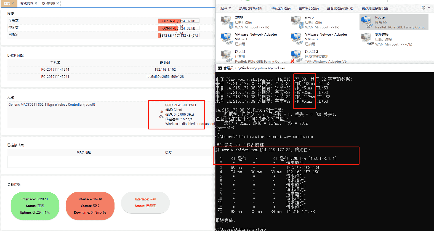Close the 移动网络 tab
Image resolution: width=434 pixels, height=231 pixels.
(58, 3)
